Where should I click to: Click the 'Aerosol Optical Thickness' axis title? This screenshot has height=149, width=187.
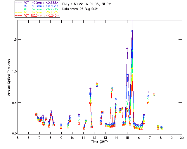pyautogui.click(x=9, y=77)
